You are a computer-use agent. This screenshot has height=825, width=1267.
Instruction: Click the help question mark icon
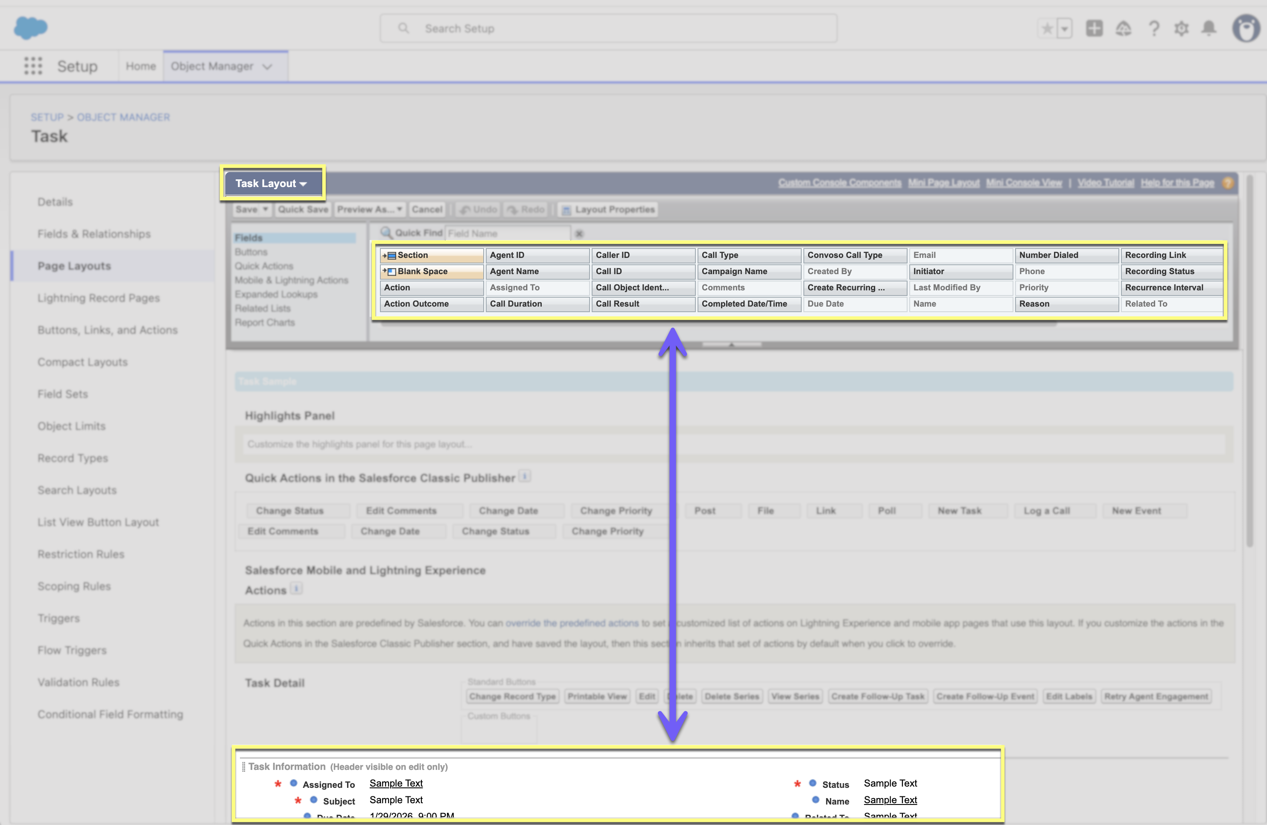[x=1153, y=29]
